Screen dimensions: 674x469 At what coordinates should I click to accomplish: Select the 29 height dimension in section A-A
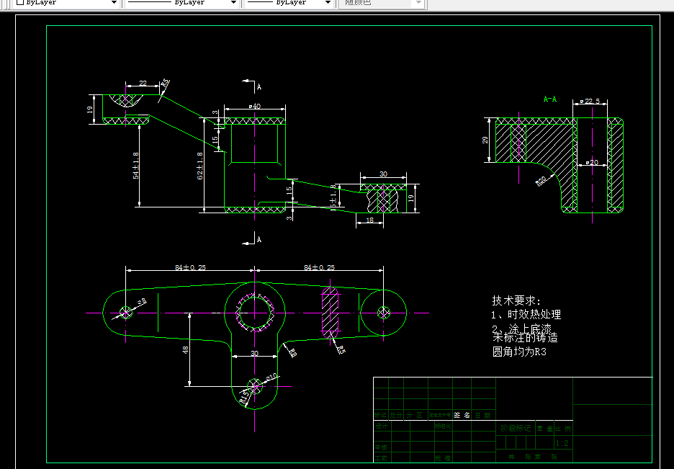485,140
